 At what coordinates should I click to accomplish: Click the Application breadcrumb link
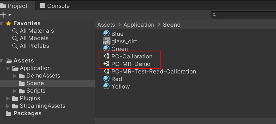[139, 25]
